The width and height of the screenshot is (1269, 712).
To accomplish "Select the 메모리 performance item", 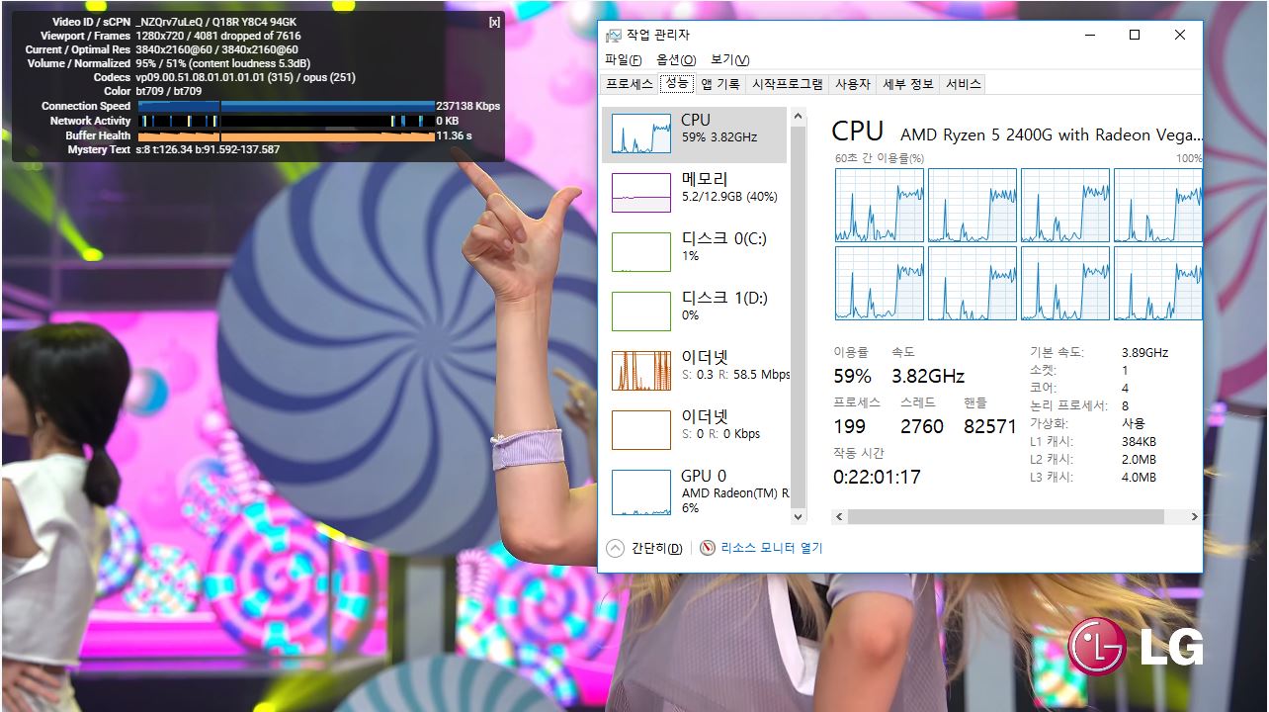I will pos(694,193).
